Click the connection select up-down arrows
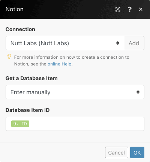The image size is (150, 162). (118, 43)
